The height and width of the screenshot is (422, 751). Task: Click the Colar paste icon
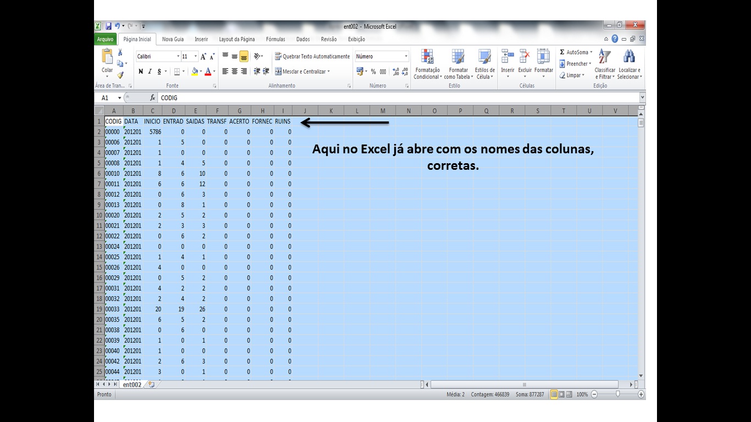point(107,57)
